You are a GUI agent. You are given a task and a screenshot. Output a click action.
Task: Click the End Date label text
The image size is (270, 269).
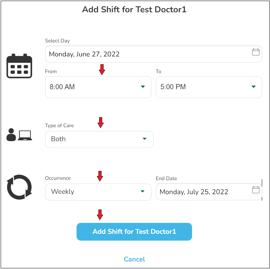coord(166,178)
